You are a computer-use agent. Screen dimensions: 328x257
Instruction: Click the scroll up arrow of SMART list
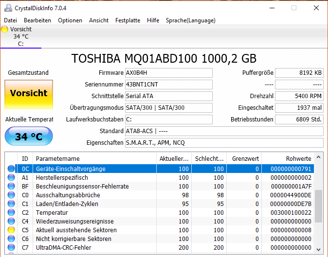coord(319,157)
